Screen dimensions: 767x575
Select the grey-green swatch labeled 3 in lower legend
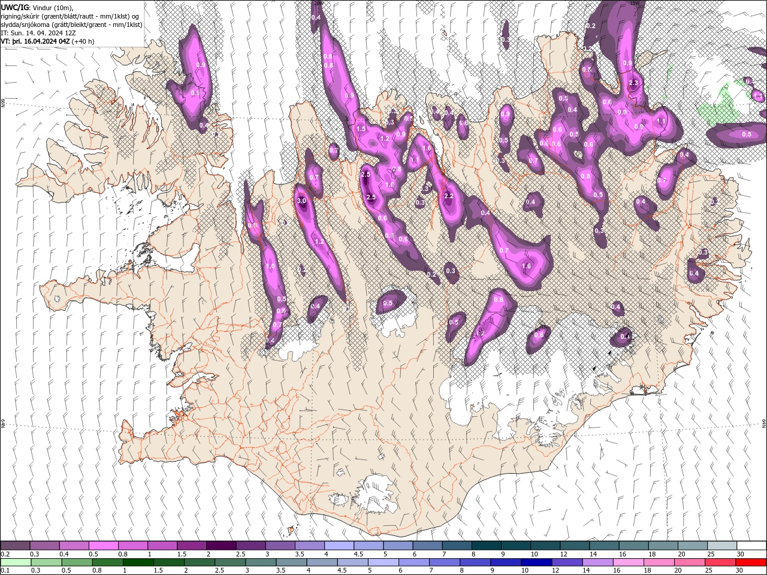click(x=261, y=562)
